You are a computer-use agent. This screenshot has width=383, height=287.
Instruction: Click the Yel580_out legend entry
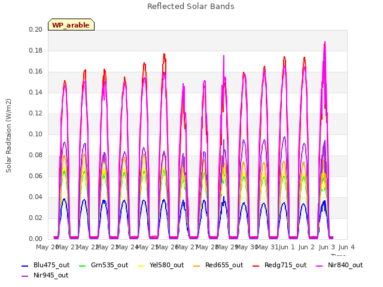point(160,265)
